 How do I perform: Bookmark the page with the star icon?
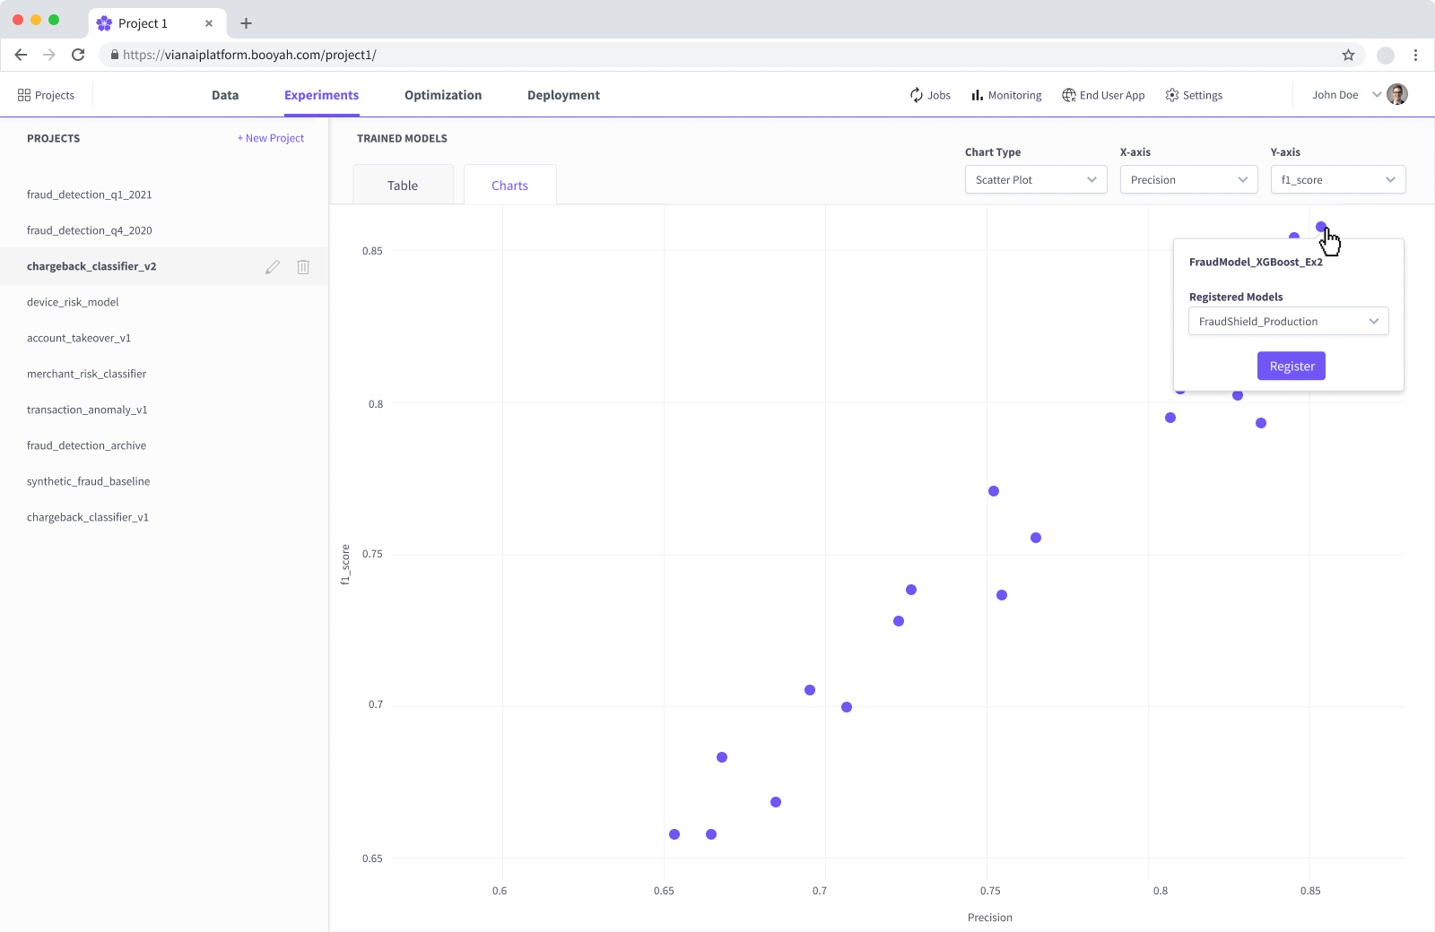click(x=1348, y=55)
